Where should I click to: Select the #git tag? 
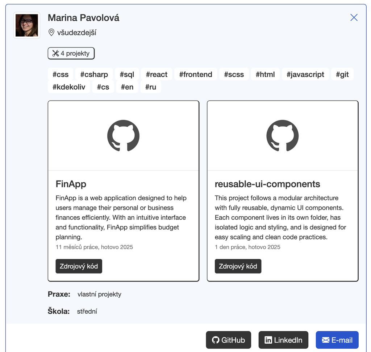point(342,75)
